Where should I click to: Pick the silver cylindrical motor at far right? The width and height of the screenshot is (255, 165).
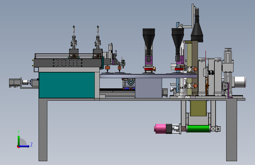239,82
